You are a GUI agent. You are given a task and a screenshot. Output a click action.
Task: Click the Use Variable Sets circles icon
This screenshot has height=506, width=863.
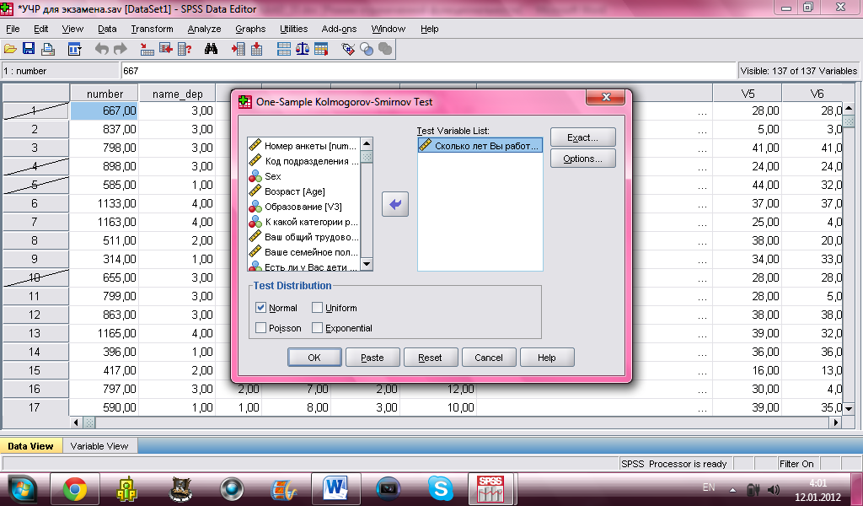pyautogui.click(x=367, y=50)
